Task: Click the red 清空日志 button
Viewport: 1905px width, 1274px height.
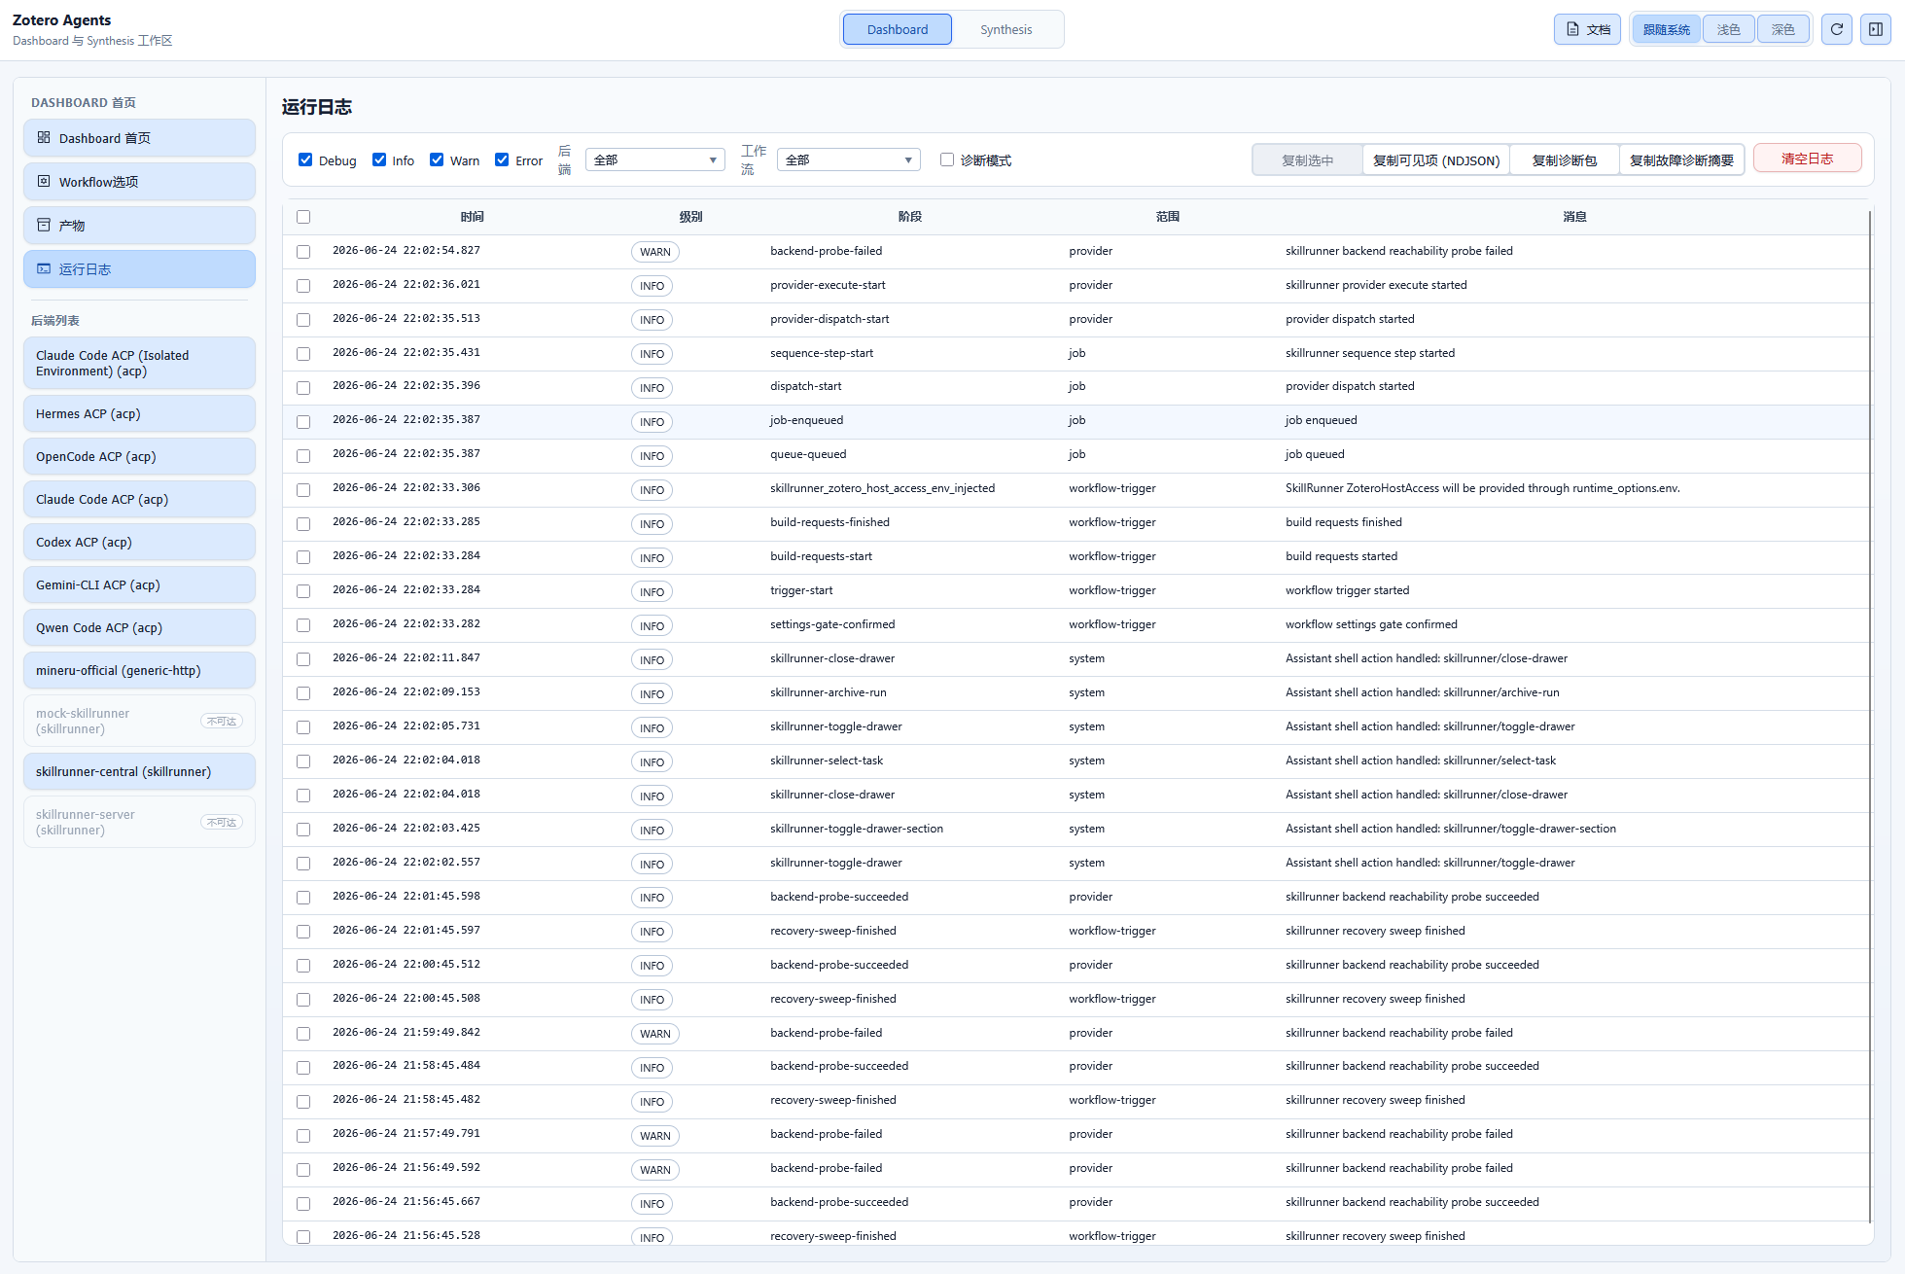Action: click(x=1807, y=159)
